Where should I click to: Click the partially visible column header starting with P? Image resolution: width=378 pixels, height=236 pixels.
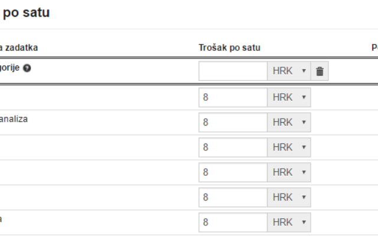(x=374, y=48)
